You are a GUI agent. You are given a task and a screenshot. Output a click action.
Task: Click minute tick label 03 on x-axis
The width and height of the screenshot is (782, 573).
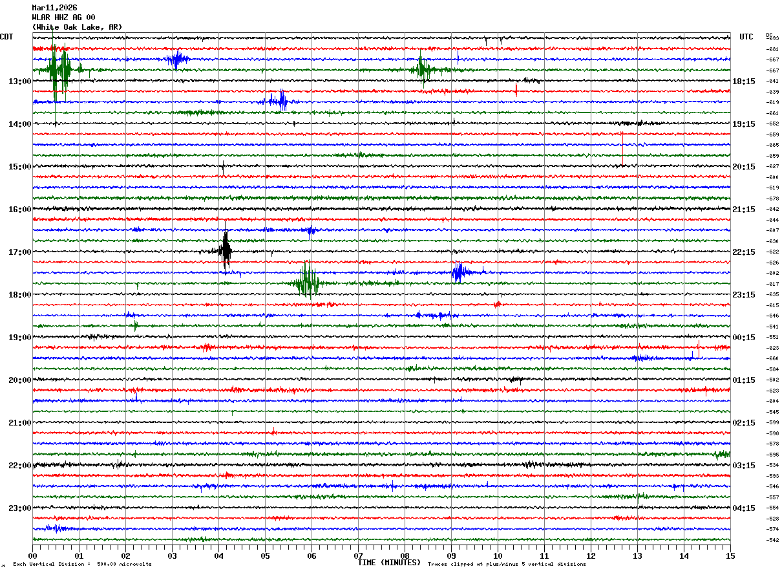(x=172, y=556)
